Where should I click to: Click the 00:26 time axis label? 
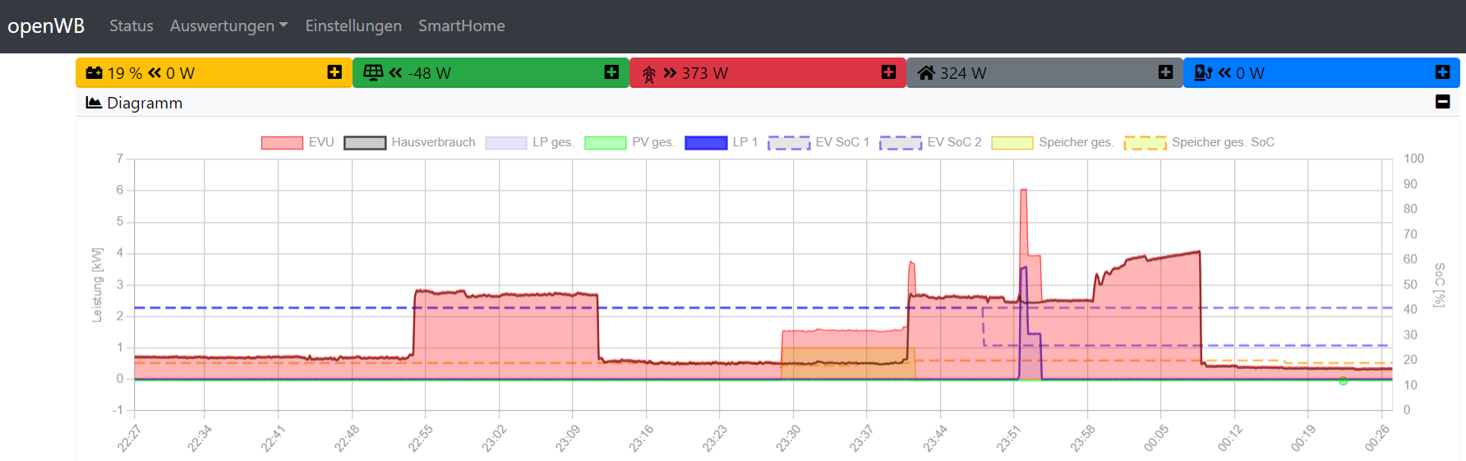click(x=1376, y=439)
